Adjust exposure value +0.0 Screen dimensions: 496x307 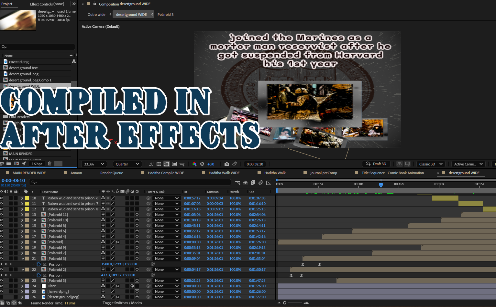211,164
